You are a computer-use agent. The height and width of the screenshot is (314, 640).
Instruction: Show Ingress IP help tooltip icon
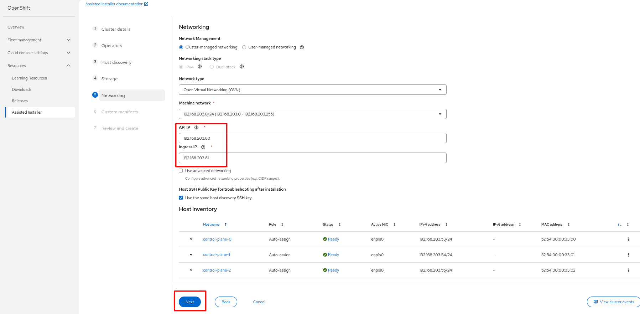(x=203, y=147)
